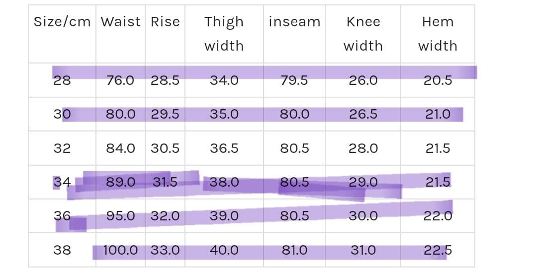Image resolution: width=537 pixels, height=276 pixels.
Task: Click the Thigh width column header
Action: pyautogui.click(x=224, y=34)
